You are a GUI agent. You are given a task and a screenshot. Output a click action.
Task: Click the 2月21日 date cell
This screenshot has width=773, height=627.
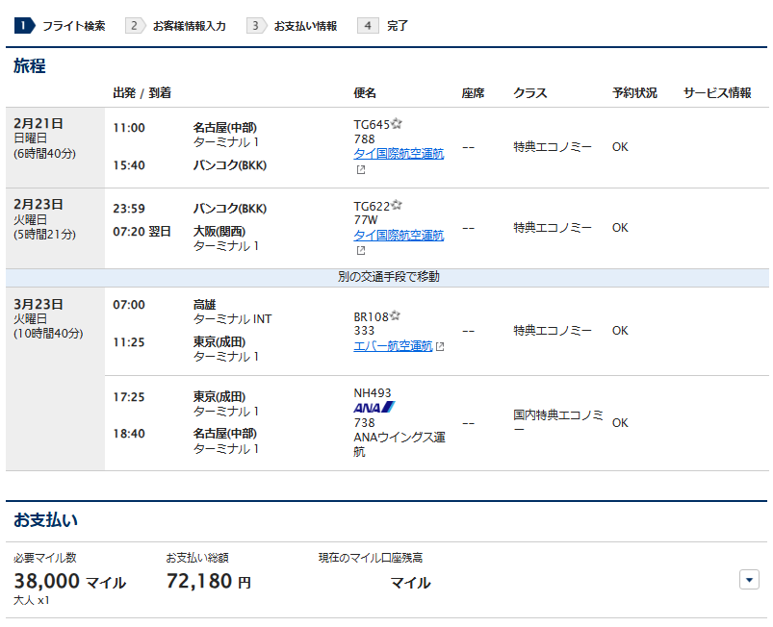coord(55,147)
